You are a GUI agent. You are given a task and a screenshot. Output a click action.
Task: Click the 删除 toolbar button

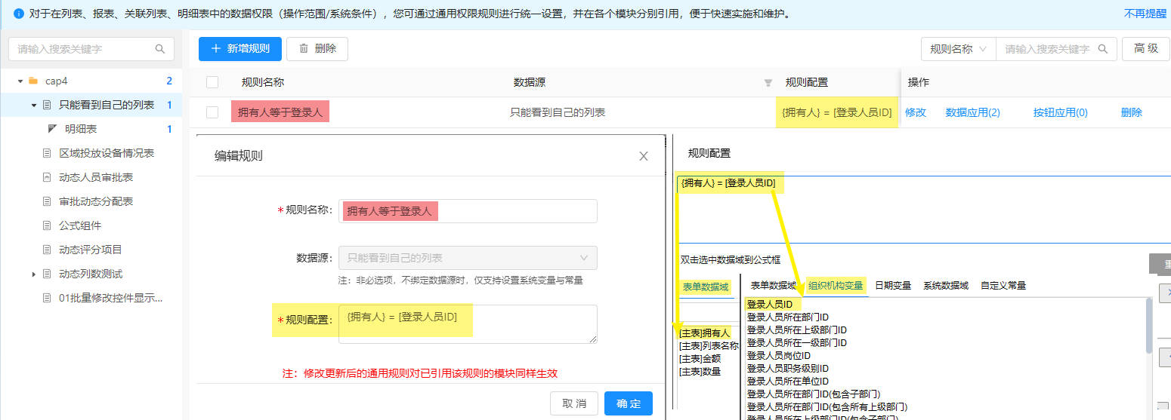click(317, 49)
